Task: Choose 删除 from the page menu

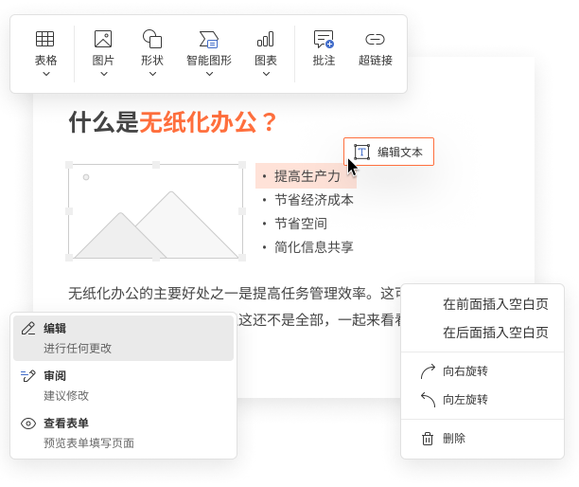Action: coord(482,439)
